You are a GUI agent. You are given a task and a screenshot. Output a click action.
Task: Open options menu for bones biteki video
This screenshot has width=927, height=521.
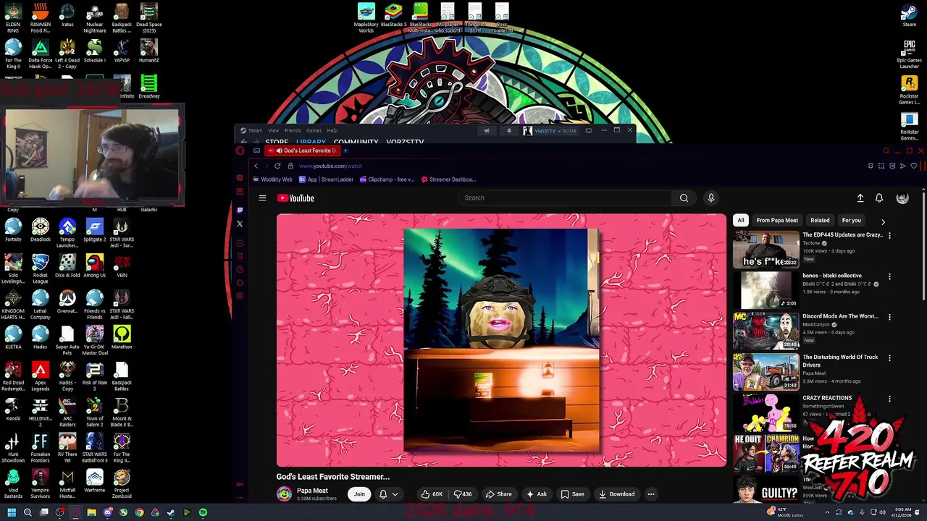(889, 276)
